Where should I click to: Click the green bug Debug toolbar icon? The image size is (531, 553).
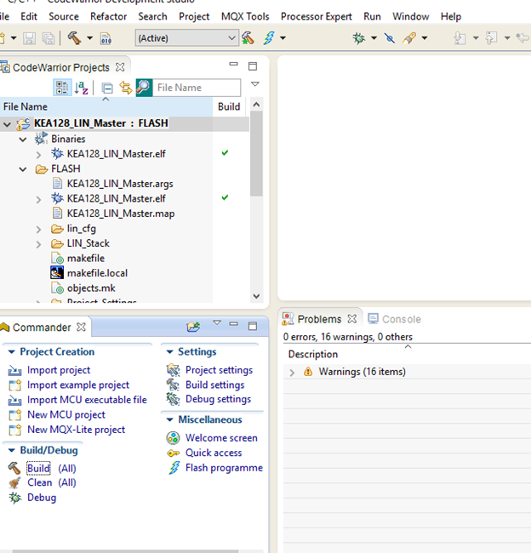tap(359, 37)
